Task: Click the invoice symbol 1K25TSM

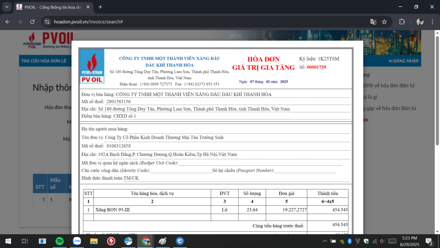Action: tap(328, 59)
